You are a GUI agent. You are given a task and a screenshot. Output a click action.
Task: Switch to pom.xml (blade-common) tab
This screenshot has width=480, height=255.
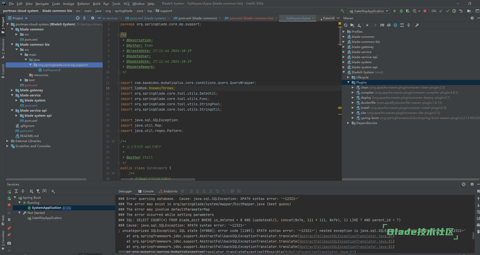[195, 18]
